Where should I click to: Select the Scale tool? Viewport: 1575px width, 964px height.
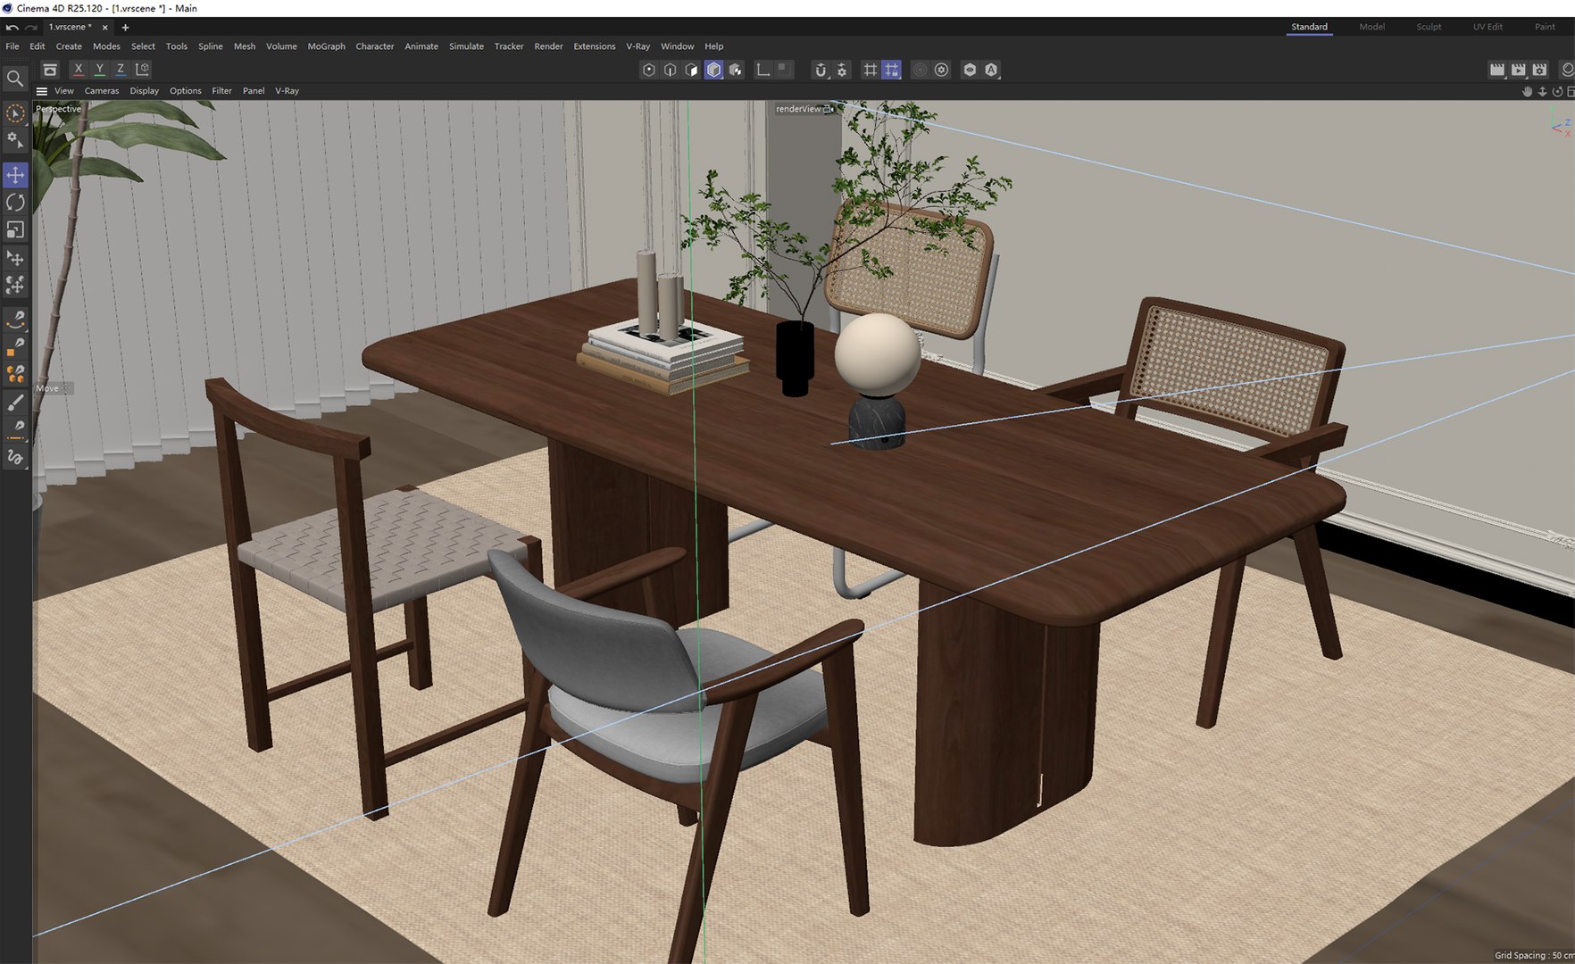click(15, 230)
